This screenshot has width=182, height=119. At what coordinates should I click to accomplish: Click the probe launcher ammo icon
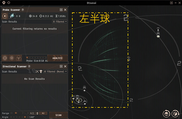point(12,16)
